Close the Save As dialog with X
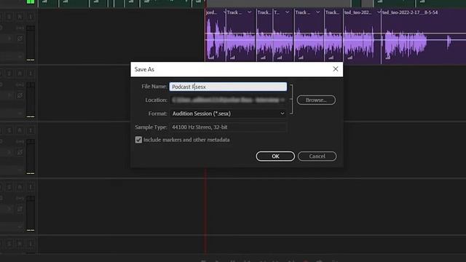 coord(336,69)
